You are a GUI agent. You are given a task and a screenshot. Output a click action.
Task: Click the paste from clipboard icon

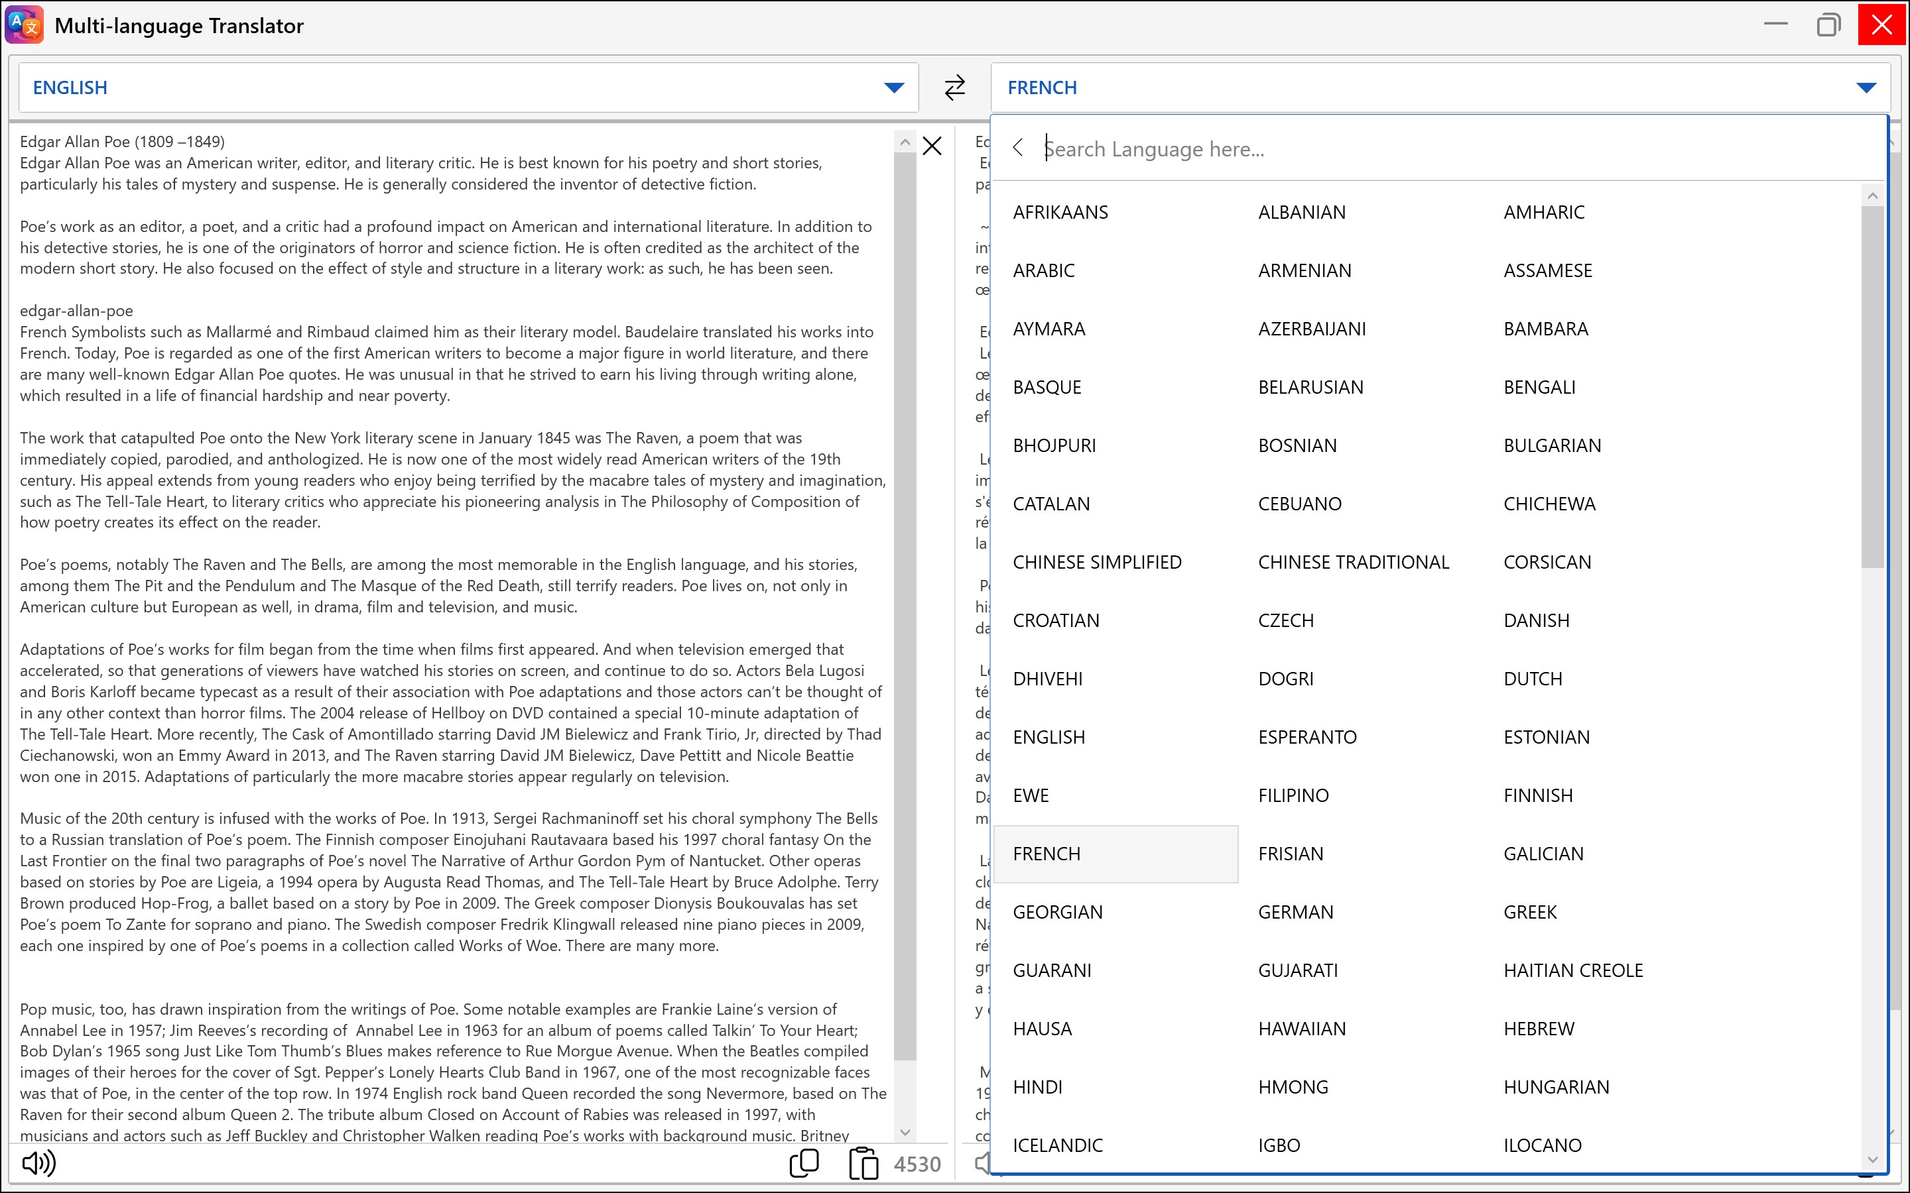click(x=863, y=1163)
